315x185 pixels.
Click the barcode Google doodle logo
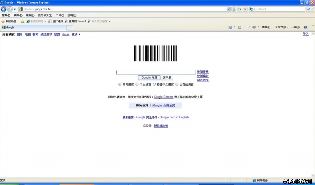pos(156,53)
